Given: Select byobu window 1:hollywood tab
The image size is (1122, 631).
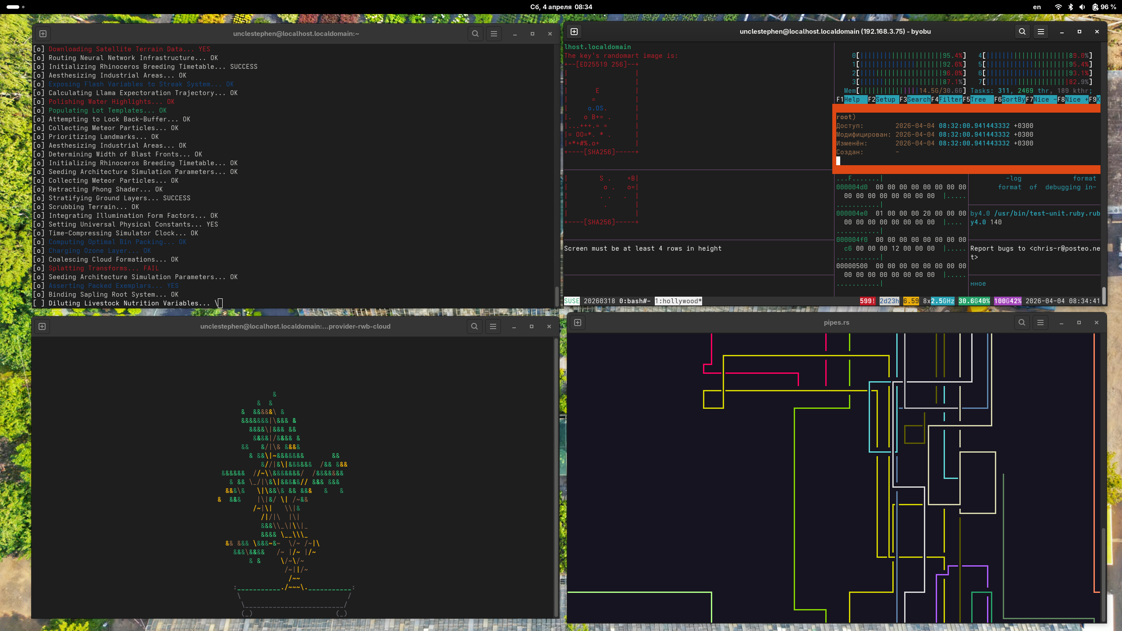Looking at the screenshot, I should pos(678,301).
